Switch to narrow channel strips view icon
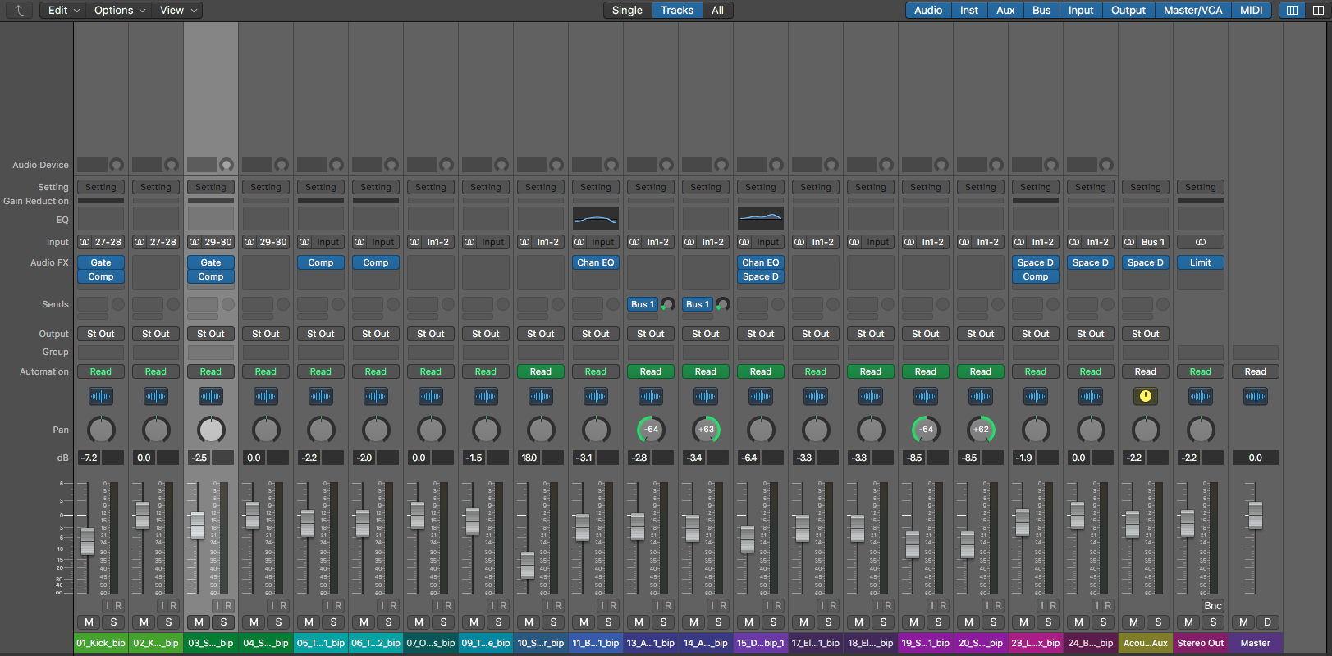1332x656 pixels. 1292,11
